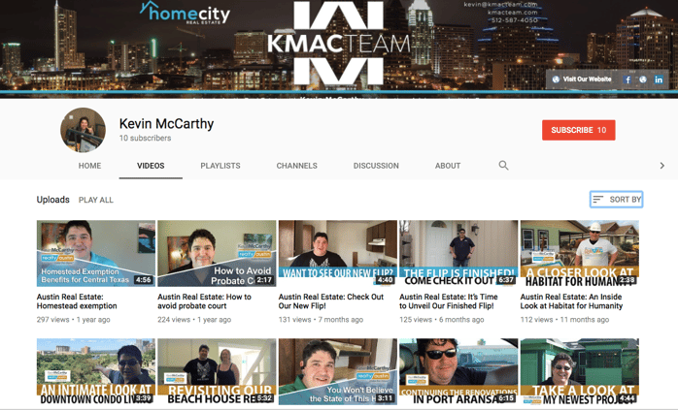Open My Newest Project video thumbnail
678x410 pixels.
pos(580,371)
